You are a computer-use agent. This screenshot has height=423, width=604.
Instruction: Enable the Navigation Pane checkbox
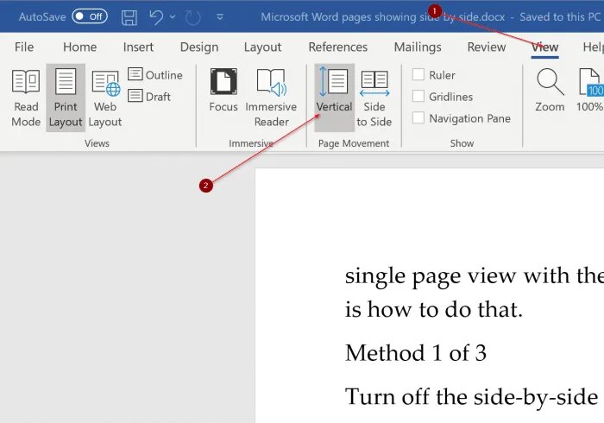(x=418, y=117)
